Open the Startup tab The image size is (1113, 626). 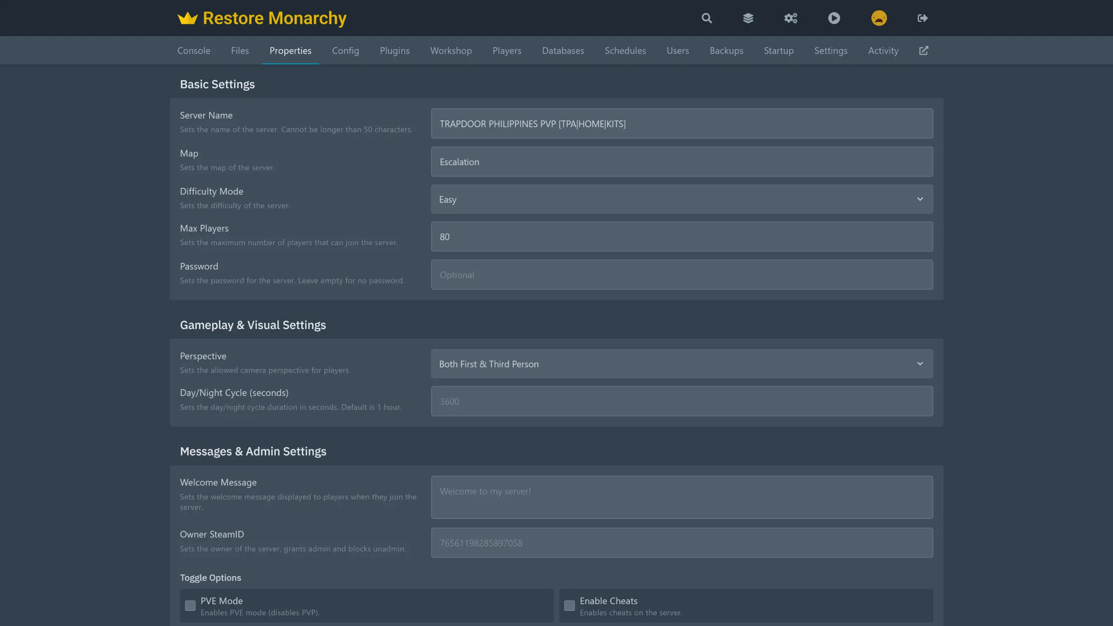tap(778, 51)
